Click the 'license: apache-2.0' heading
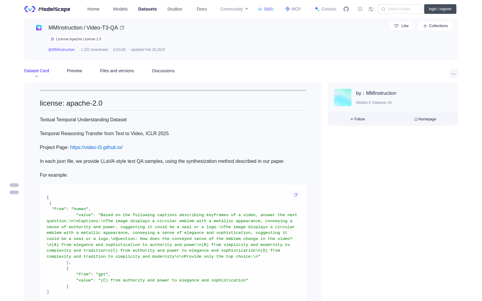 coord(71,103)
